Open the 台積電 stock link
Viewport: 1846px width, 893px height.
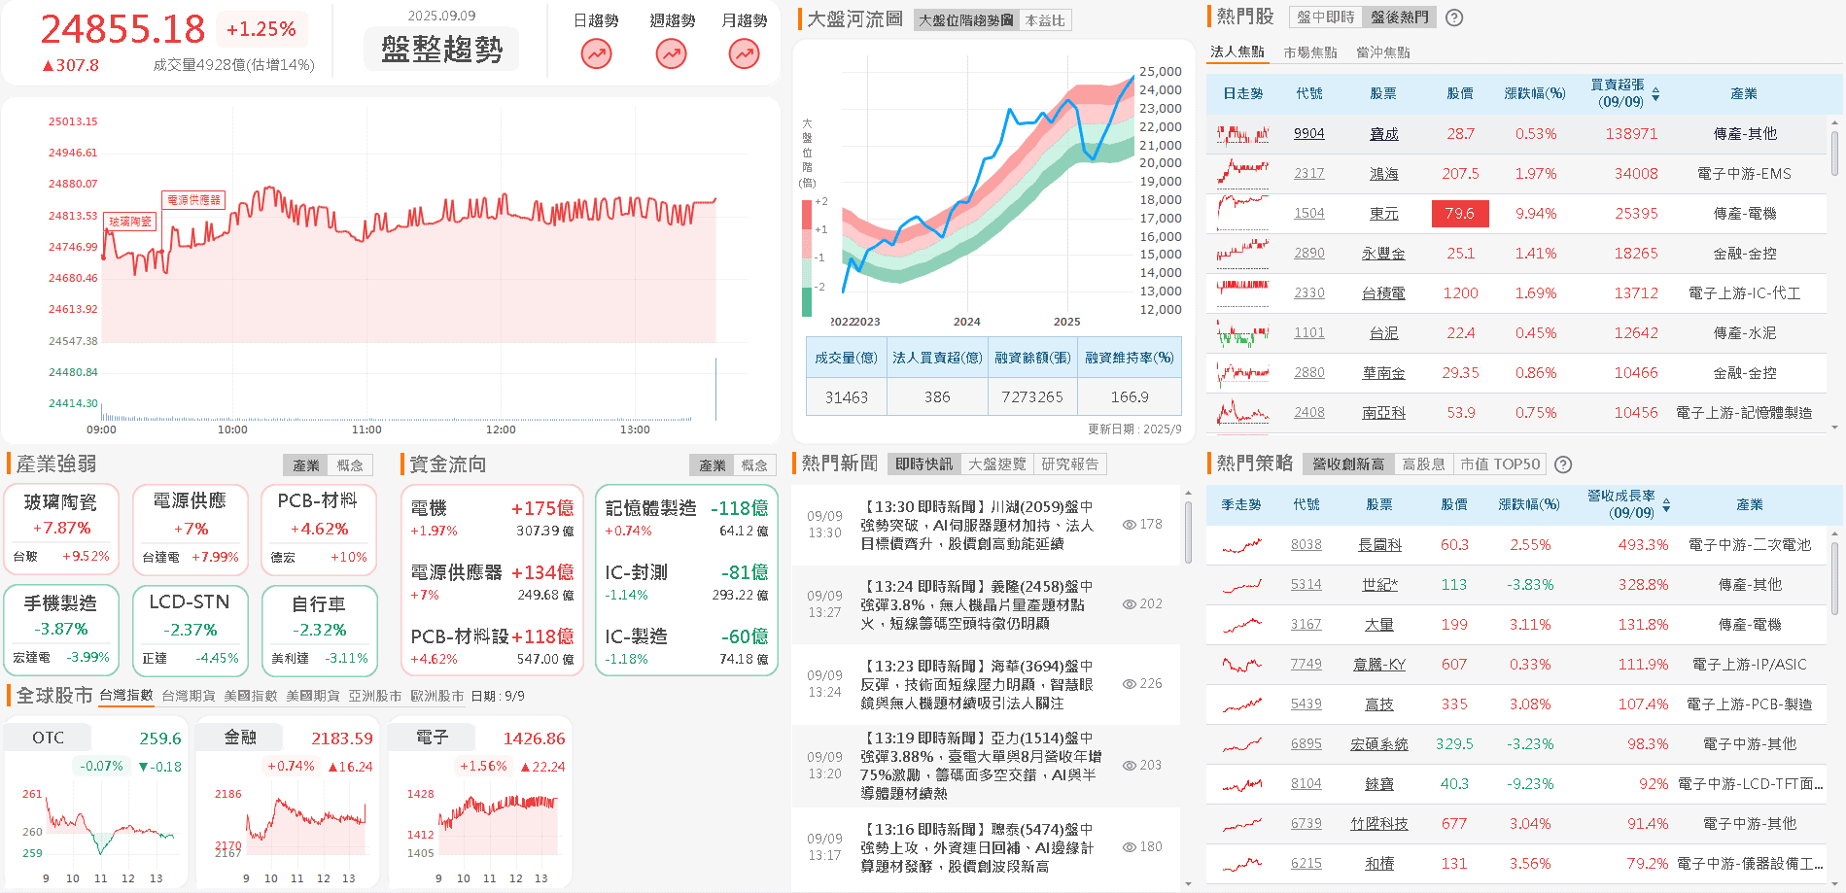[1384, 292]
